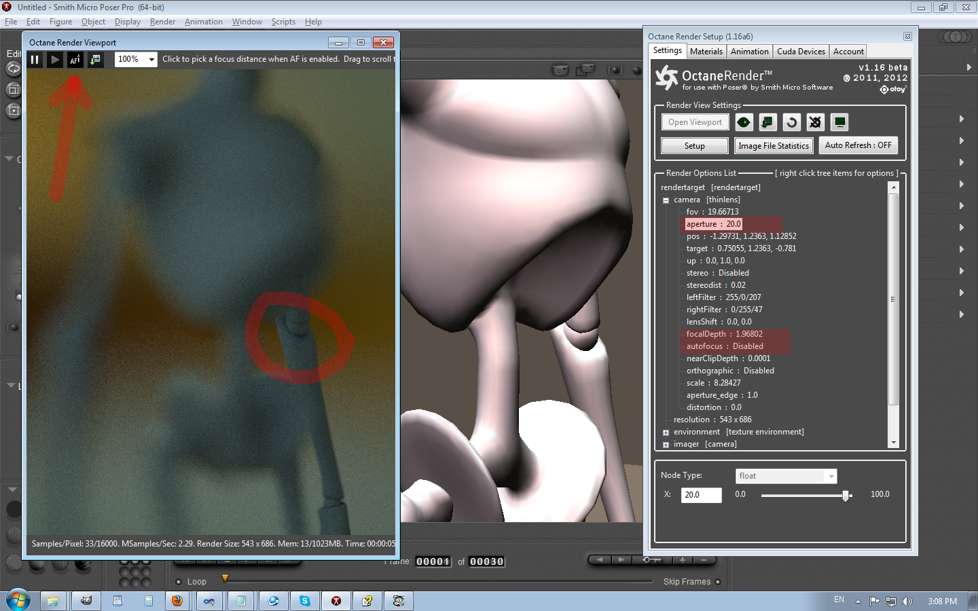Open Windows Explorer from the taskbar
Image resolution: width=978 pixels, height=611 pixels.
pyautogui.click(x=52, y=601)
